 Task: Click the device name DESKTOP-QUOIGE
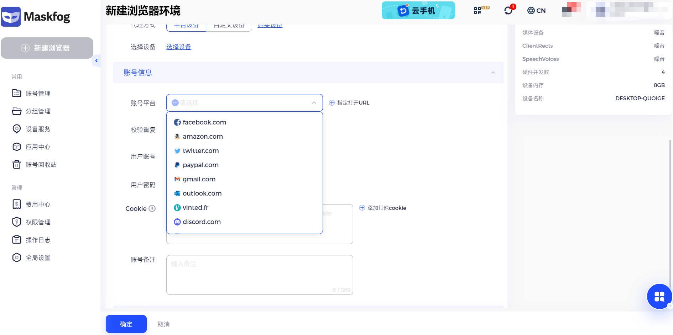pos(640,99)
